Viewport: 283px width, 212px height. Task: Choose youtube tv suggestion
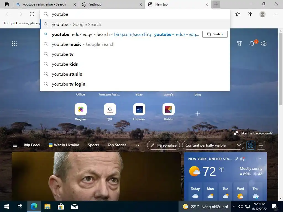coord(135,54)
